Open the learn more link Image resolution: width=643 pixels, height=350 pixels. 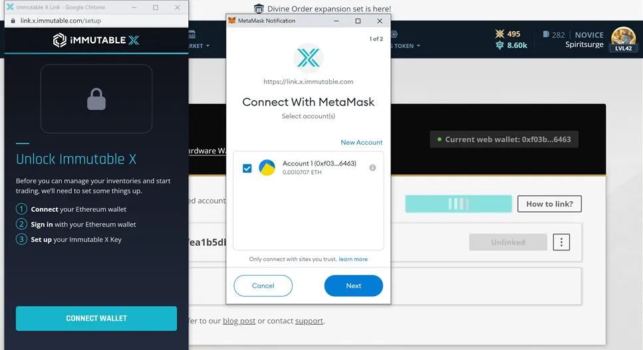click(353, 259)
